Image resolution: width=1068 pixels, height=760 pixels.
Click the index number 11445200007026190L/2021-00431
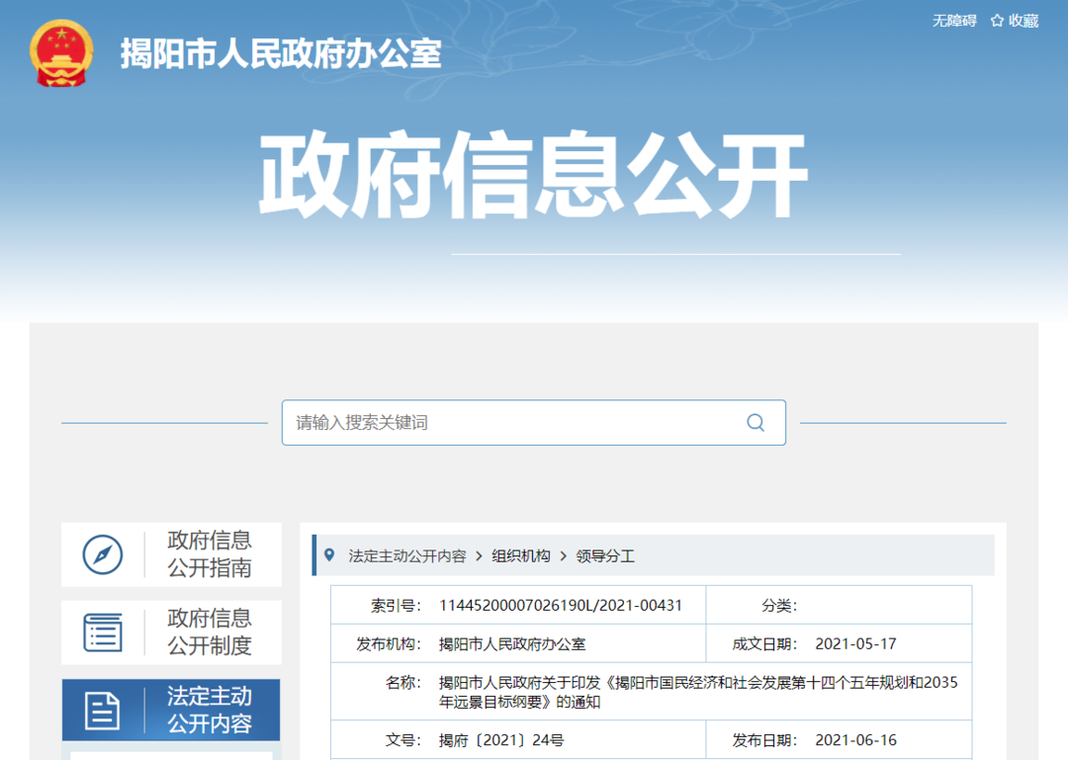click(561, 606)
